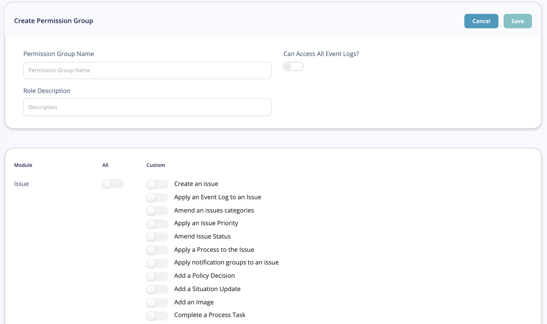Viewport: 547px width, 324px height.
Task: Toggle "Apply an Issue Priority" on
Action: (157, 224)
